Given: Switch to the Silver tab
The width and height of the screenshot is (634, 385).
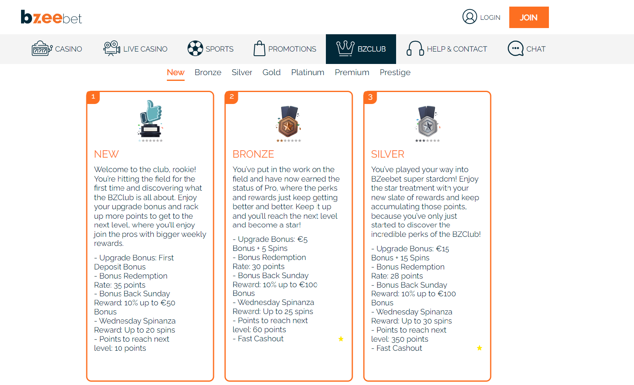Looking at the screenshot, I should pos(242,73).
